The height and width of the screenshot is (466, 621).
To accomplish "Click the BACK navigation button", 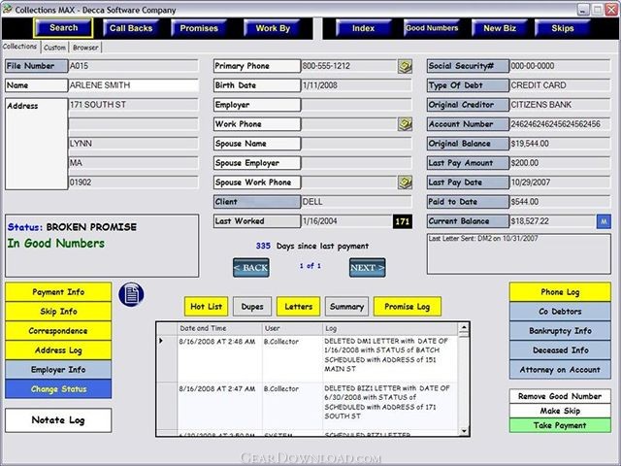I will pyautogui.click(x=251, y=268).
